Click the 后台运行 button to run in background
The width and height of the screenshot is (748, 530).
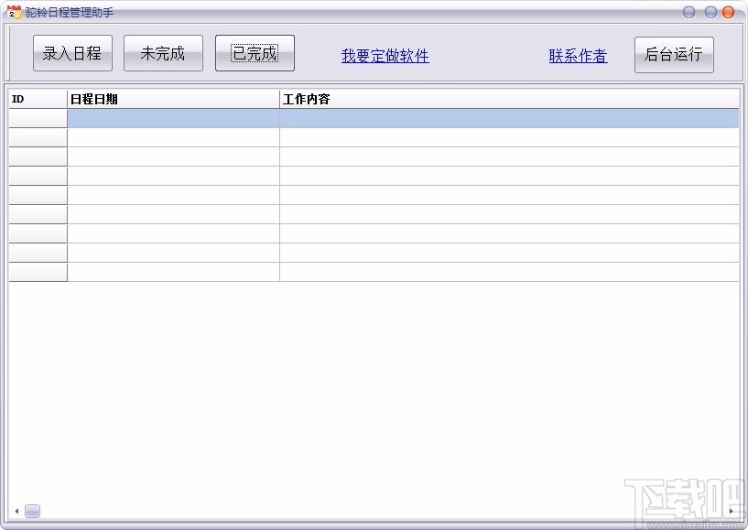tap(674, 55)
